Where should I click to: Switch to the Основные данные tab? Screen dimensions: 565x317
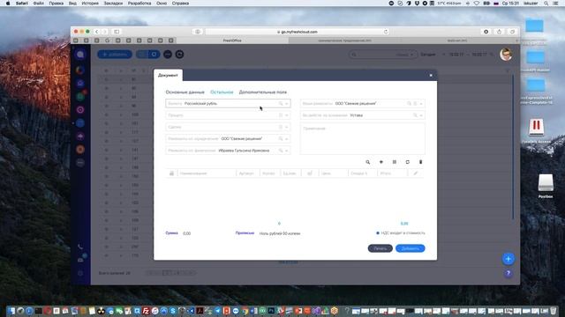click(185, 92)
